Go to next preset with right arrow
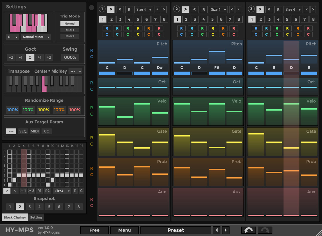Screen dimensions: 322x236 click(226, 230)
